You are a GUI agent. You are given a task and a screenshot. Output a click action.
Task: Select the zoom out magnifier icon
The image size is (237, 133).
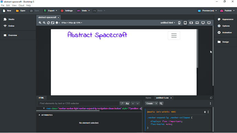tap(44, 23)
